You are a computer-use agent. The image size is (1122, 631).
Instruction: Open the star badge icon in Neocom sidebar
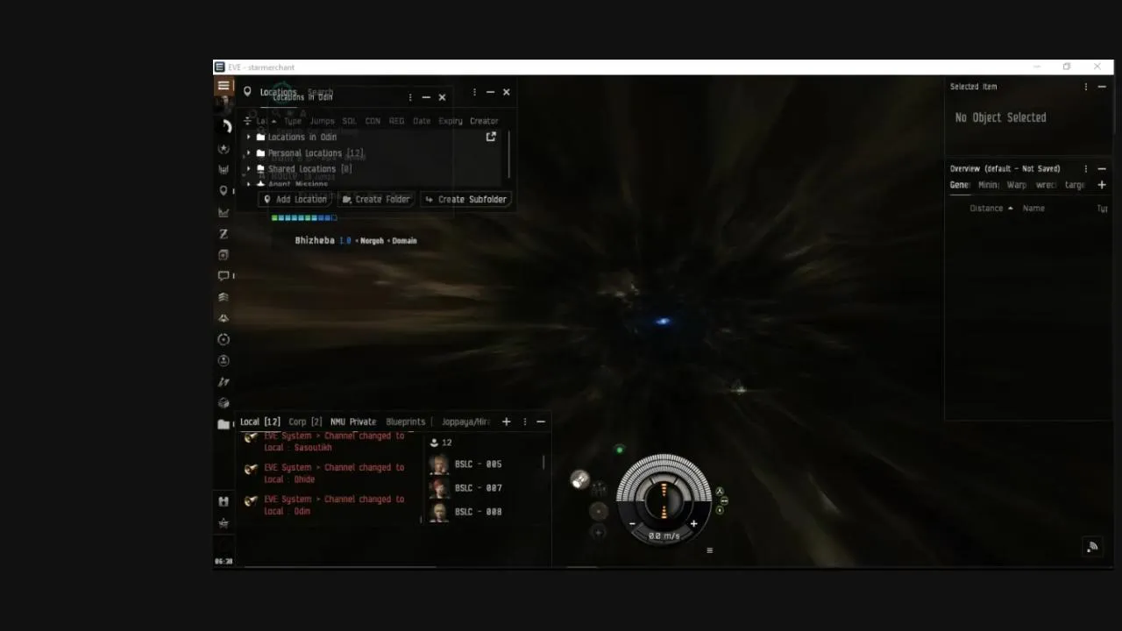[x=224, y=148]
